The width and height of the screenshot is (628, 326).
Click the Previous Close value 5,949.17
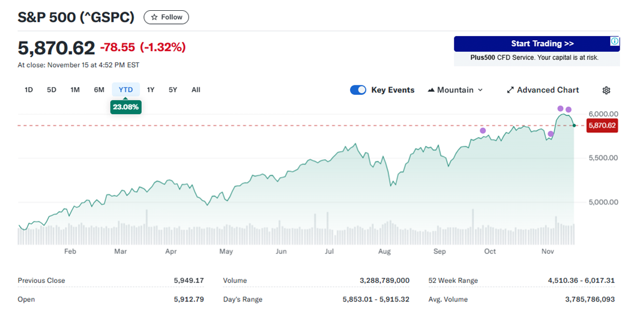pyautogui.click(x=189, y=280)
